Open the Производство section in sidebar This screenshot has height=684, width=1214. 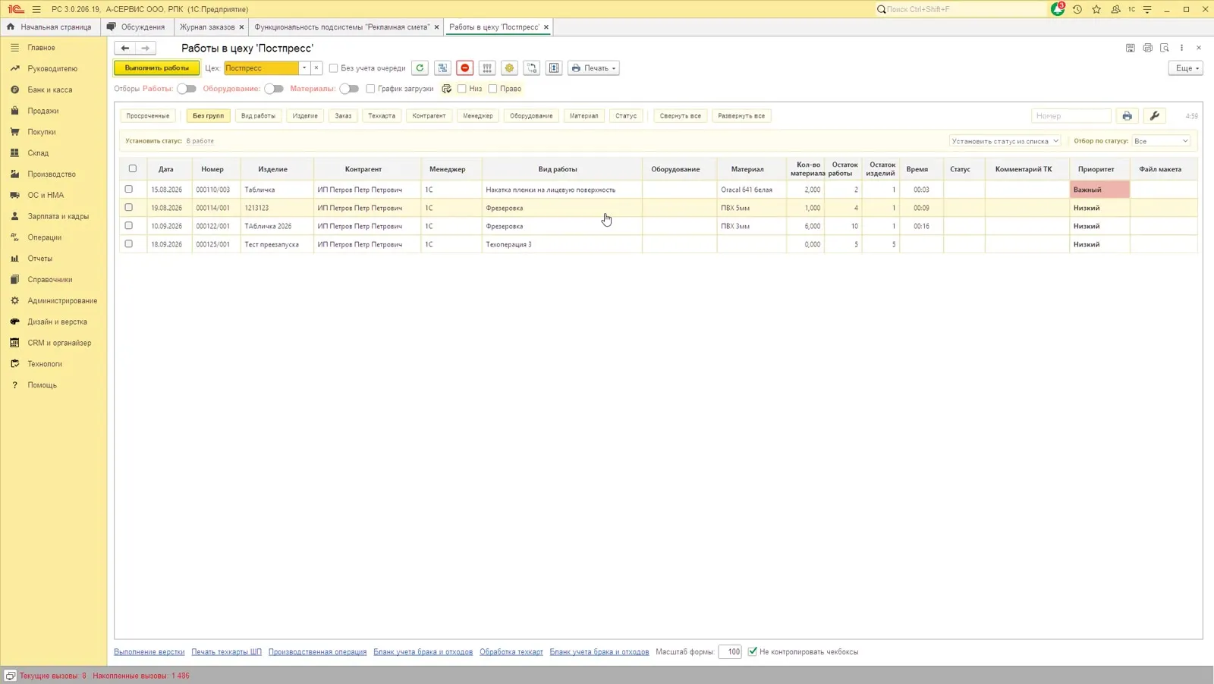pyautogui.click(x=52, y=174)
